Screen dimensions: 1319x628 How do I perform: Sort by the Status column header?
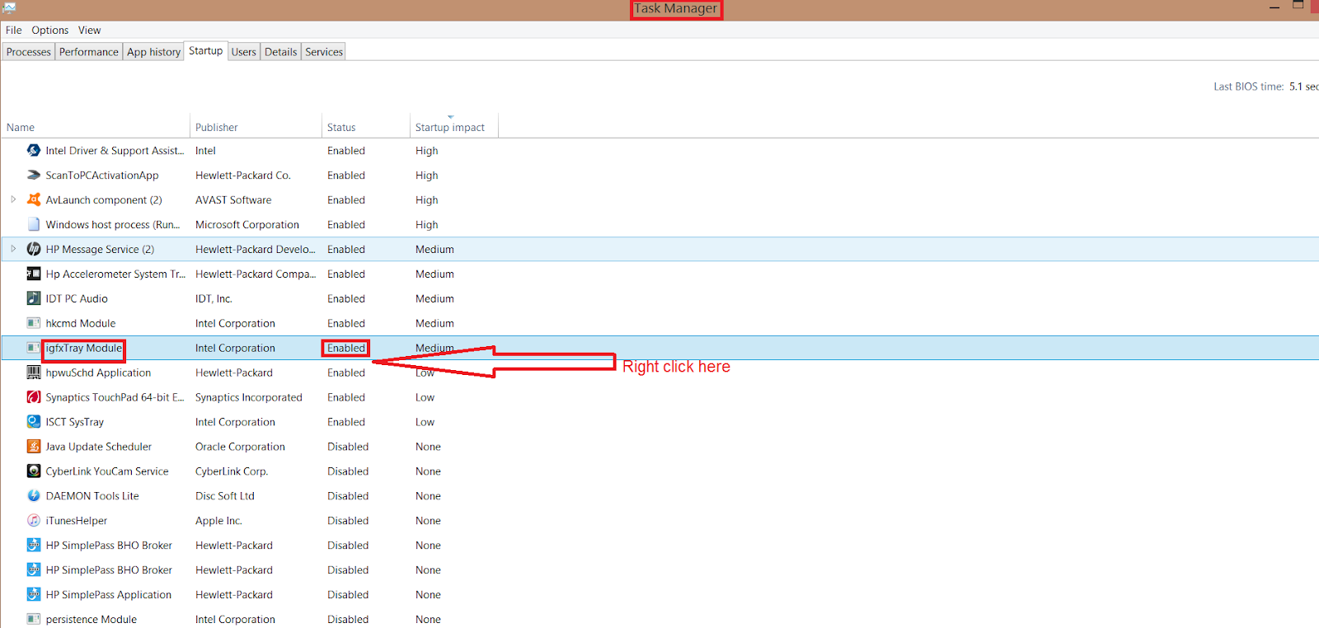coord(366,127)
